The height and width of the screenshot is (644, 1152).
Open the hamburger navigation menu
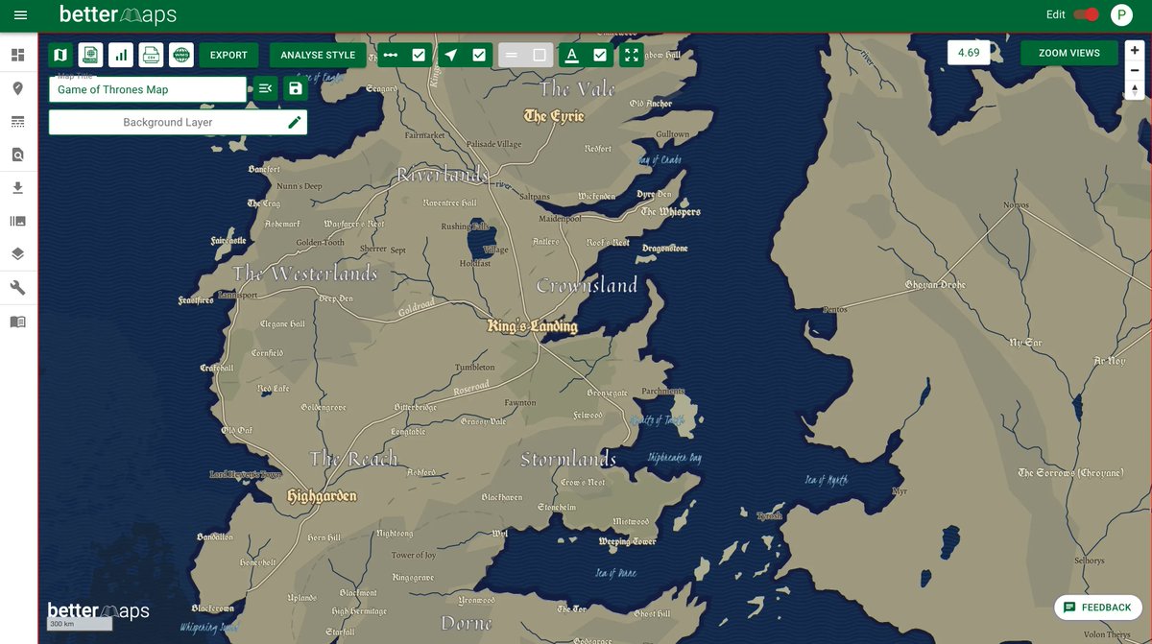tap(20, 15)
